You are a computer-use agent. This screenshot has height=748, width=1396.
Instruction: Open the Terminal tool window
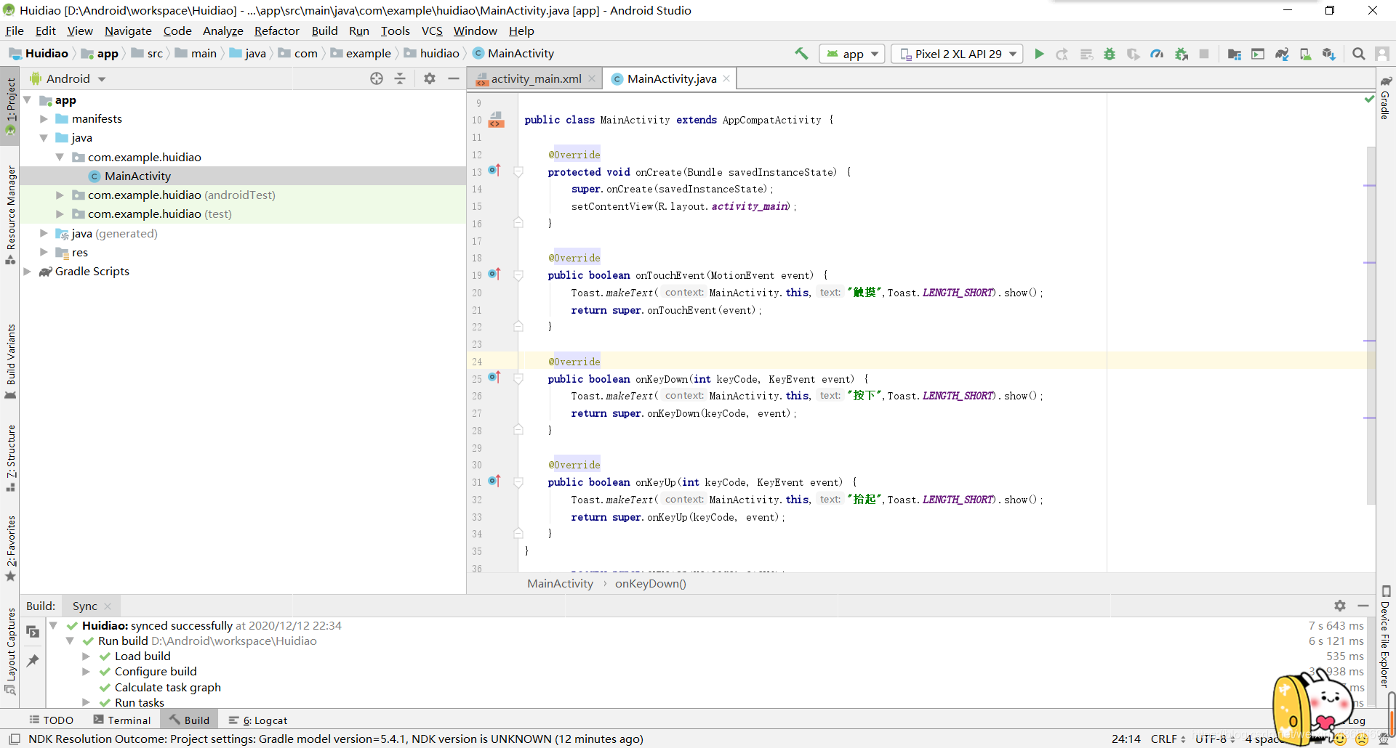[x=122, y=720]
